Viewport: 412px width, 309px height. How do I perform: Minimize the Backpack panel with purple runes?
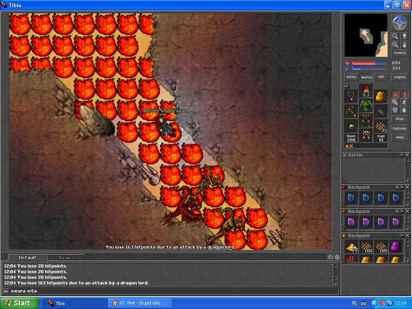(x=402, y=211)
